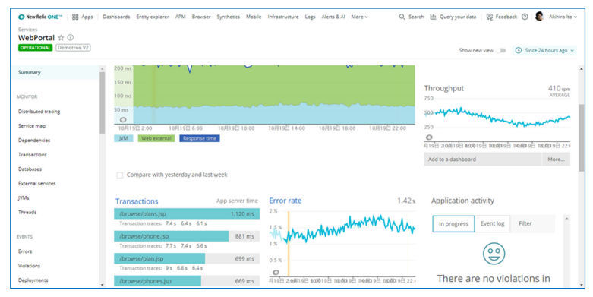The width and height of the screenshot is (593, 297).
Task: Open Mobile in top navigation
Action: point(254,17)
